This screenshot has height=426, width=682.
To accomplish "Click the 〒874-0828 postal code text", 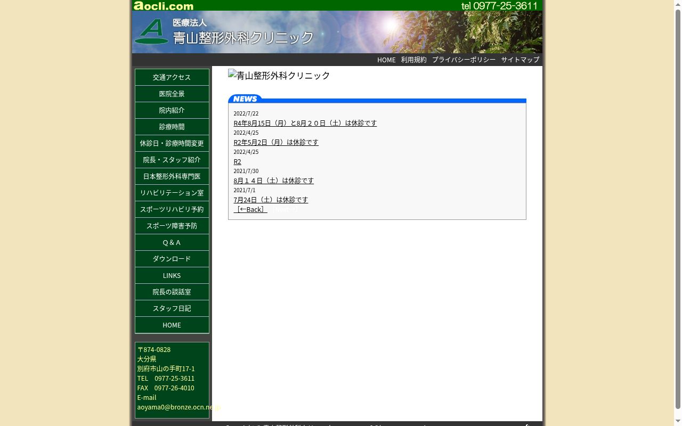I will (x=154, y=349).
